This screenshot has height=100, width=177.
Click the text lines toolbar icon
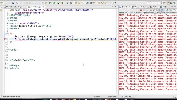[x=43, y=3]
